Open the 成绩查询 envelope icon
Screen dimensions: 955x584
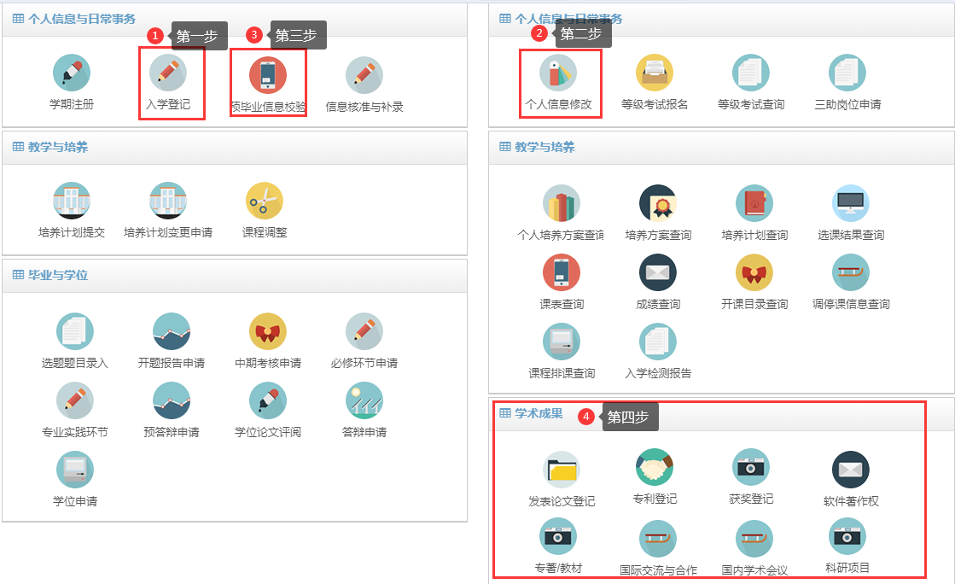tap(658, 273)
